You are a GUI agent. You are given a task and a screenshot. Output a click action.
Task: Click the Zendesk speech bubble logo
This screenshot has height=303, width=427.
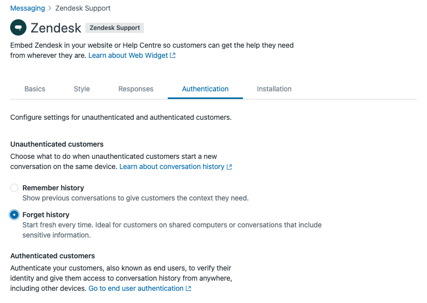pyautogui.click(x=18, y=27)
